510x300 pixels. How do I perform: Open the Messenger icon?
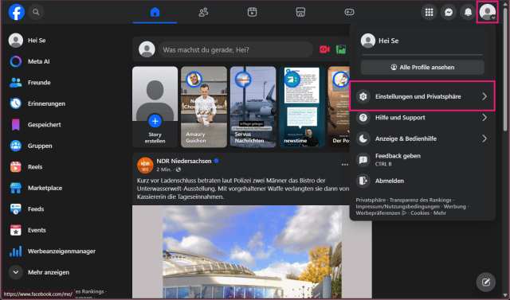(x=449, y=13)
